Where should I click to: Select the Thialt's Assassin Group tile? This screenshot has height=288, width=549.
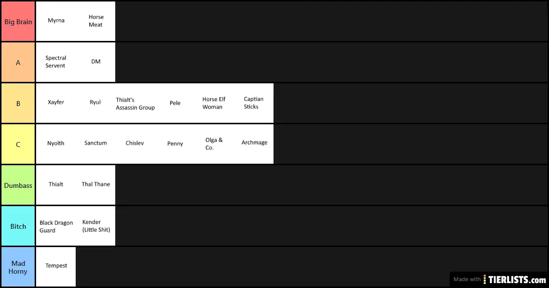pos(135,104)
